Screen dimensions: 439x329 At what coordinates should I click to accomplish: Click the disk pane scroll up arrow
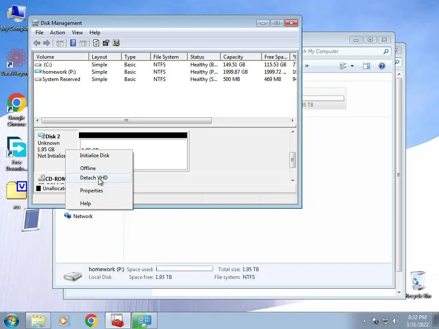click(x=293, y=132)
